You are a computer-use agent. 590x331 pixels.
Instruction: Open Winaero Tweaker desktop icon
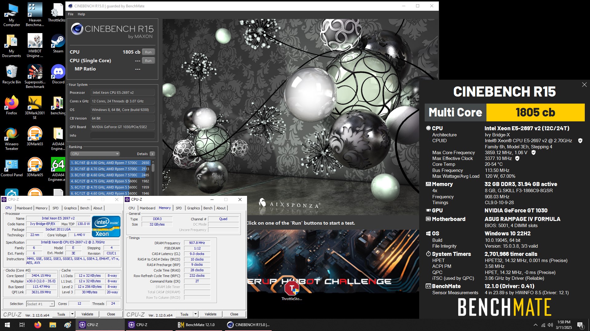[11, 139]
